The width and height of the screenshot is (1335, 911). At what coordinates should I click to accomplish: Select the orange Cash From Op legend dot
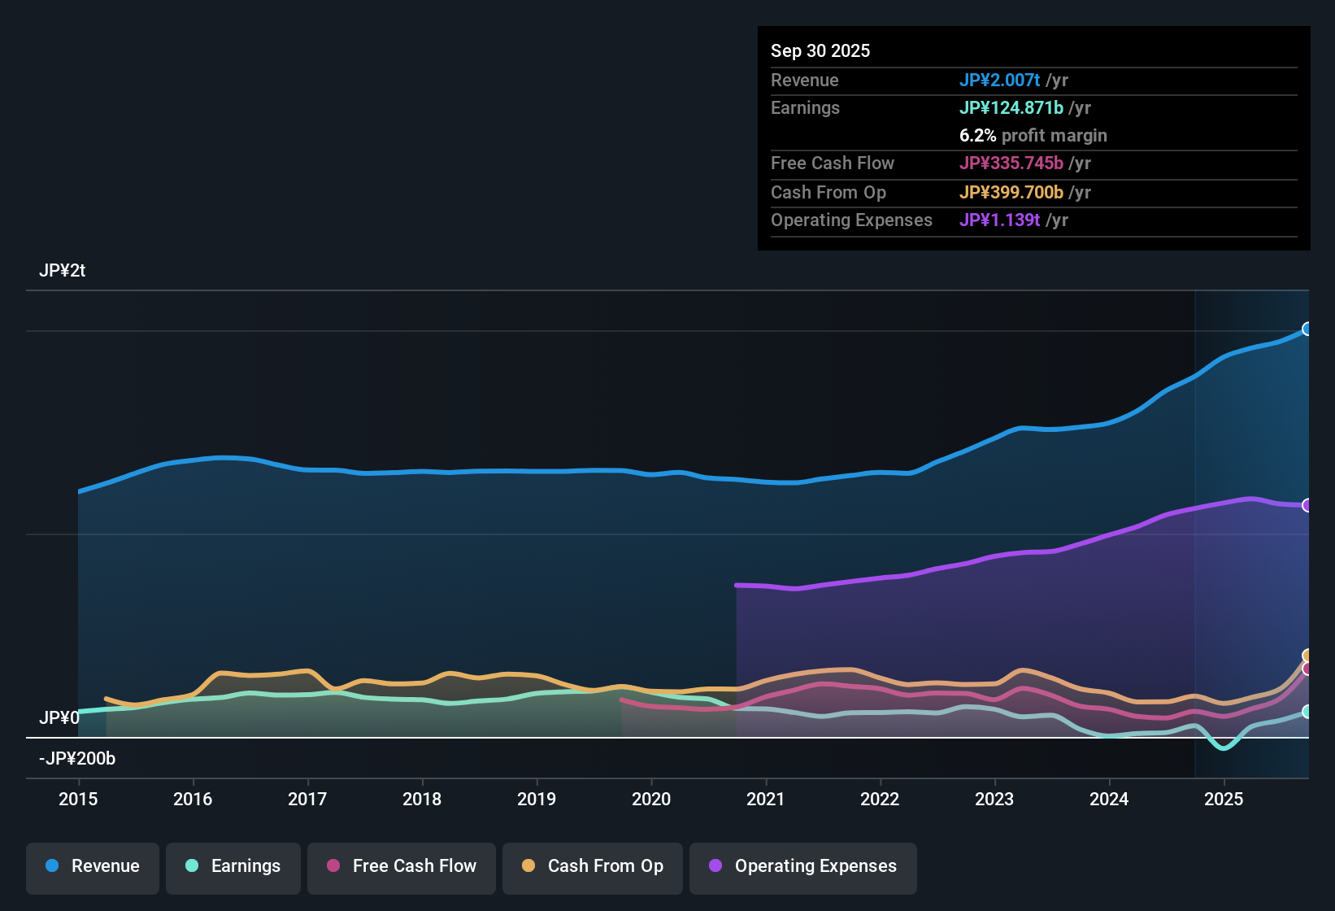coord(528,866)
